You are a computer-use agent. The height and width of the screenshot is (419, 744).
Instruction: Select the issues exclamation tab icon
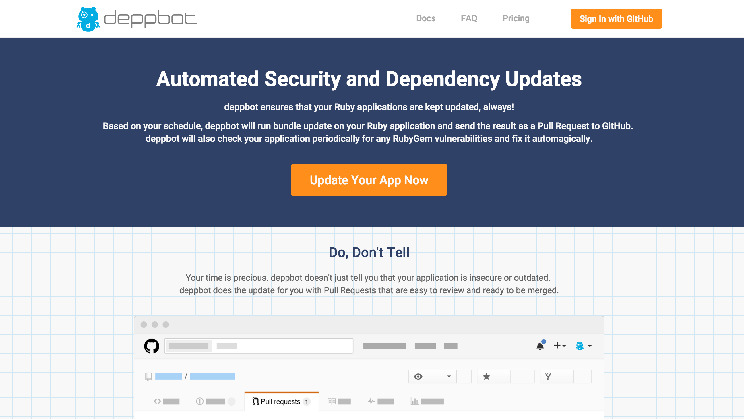(x=199, y=401)
